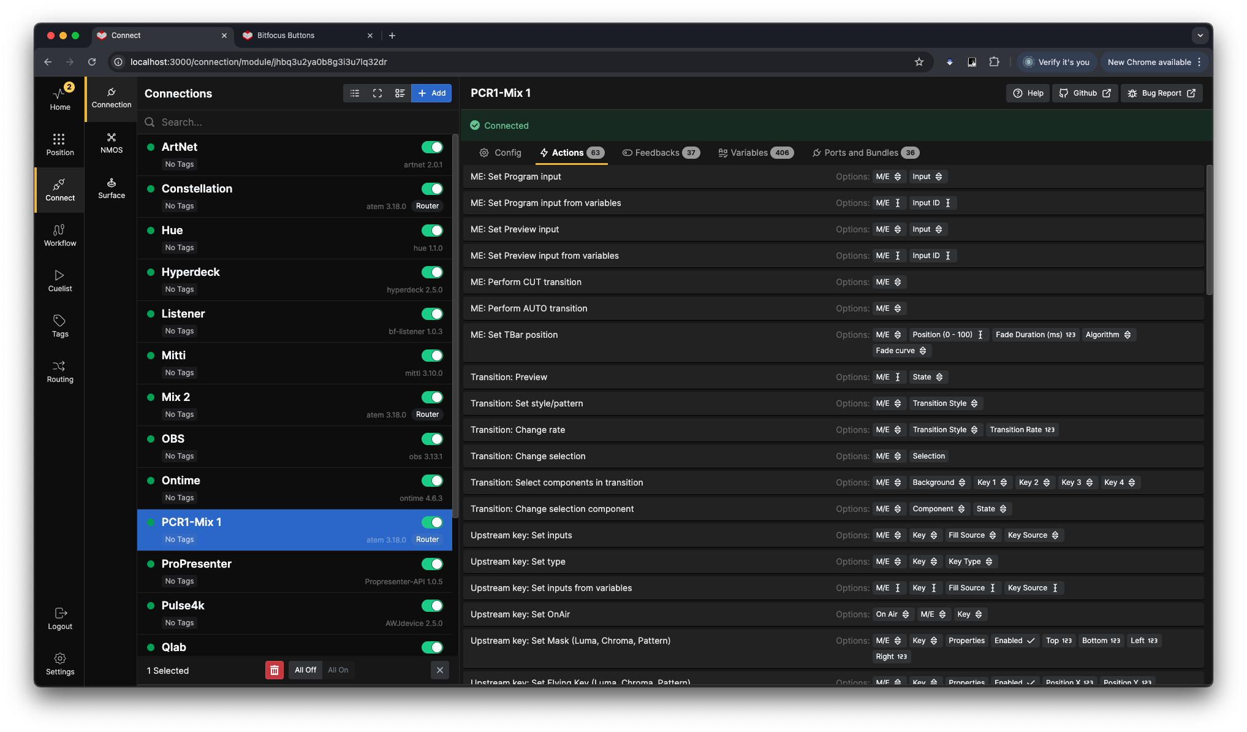Toggle the Constellation connection switch
The height and width of the screenshot is (732, 1247).
(x=432, y=189)
